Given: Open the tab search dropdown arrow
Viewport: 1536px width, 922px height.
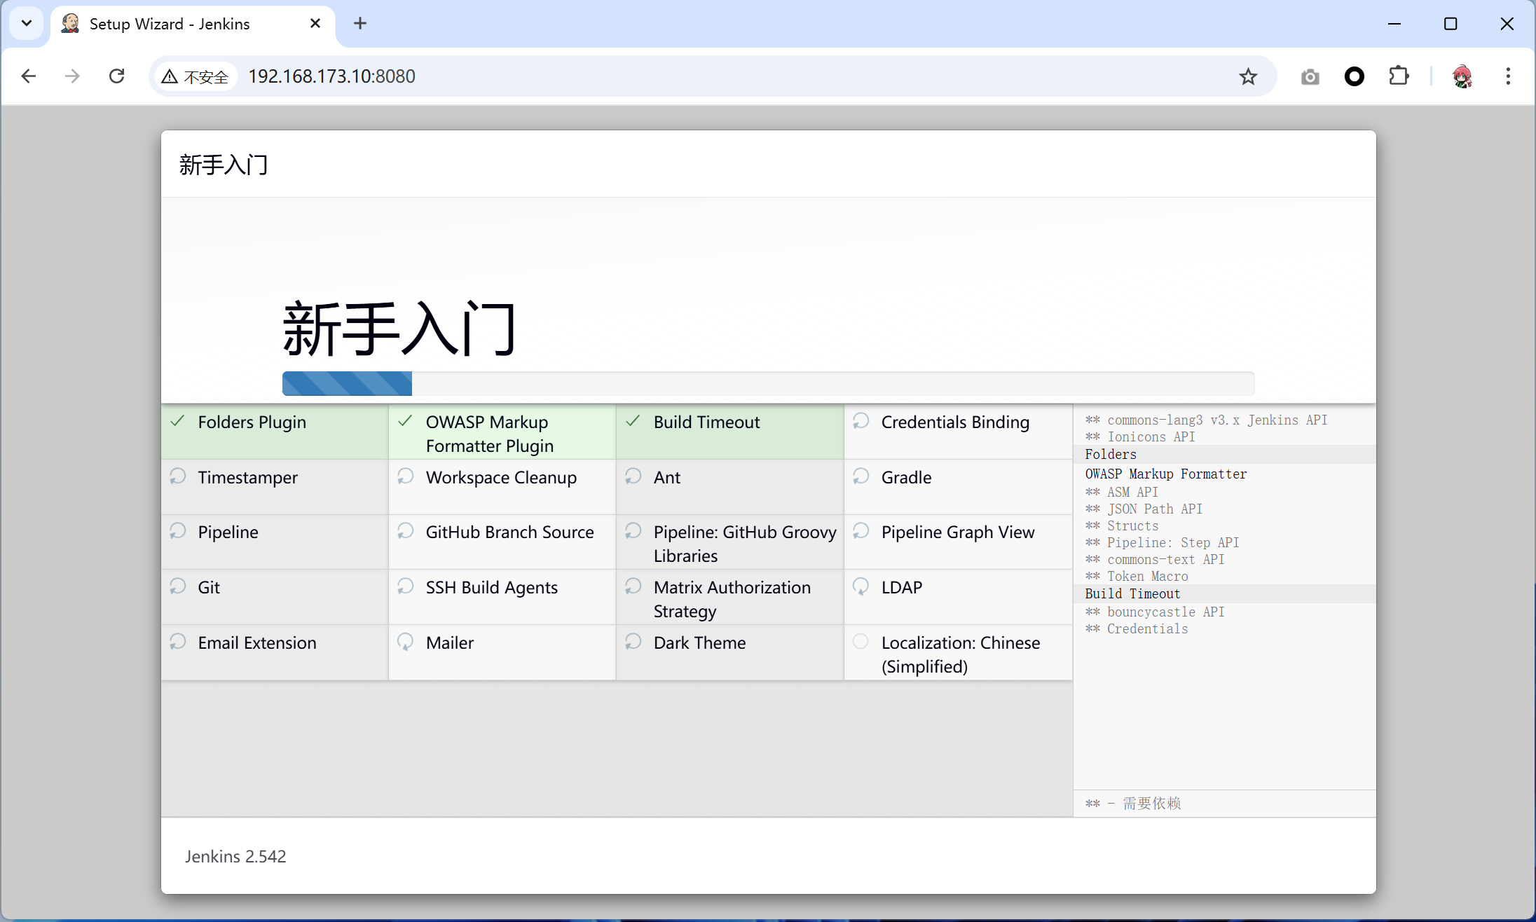Looking at the screenshot, I should [27, 23].
